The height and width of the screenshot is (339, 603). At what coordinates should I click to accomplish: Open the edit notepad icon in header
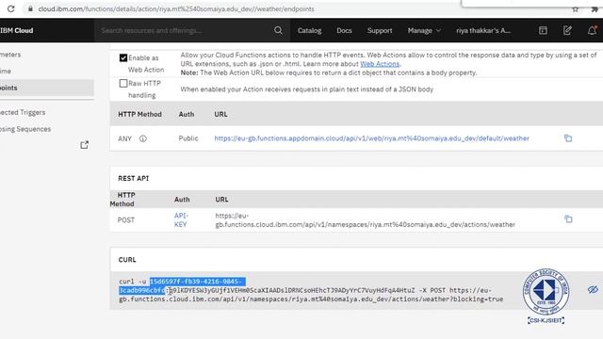point(567,30)
